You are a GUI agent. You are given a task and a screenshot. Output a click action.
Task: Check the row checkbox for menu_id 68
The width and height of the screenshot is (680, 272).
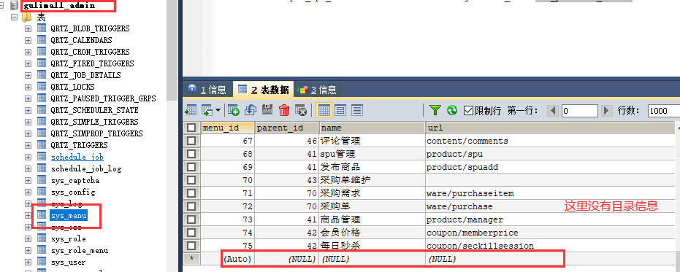191,154
